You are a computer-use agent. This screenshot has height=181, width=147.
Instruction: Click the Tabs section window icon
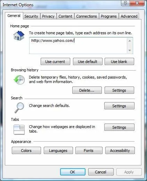coord(19,129)
